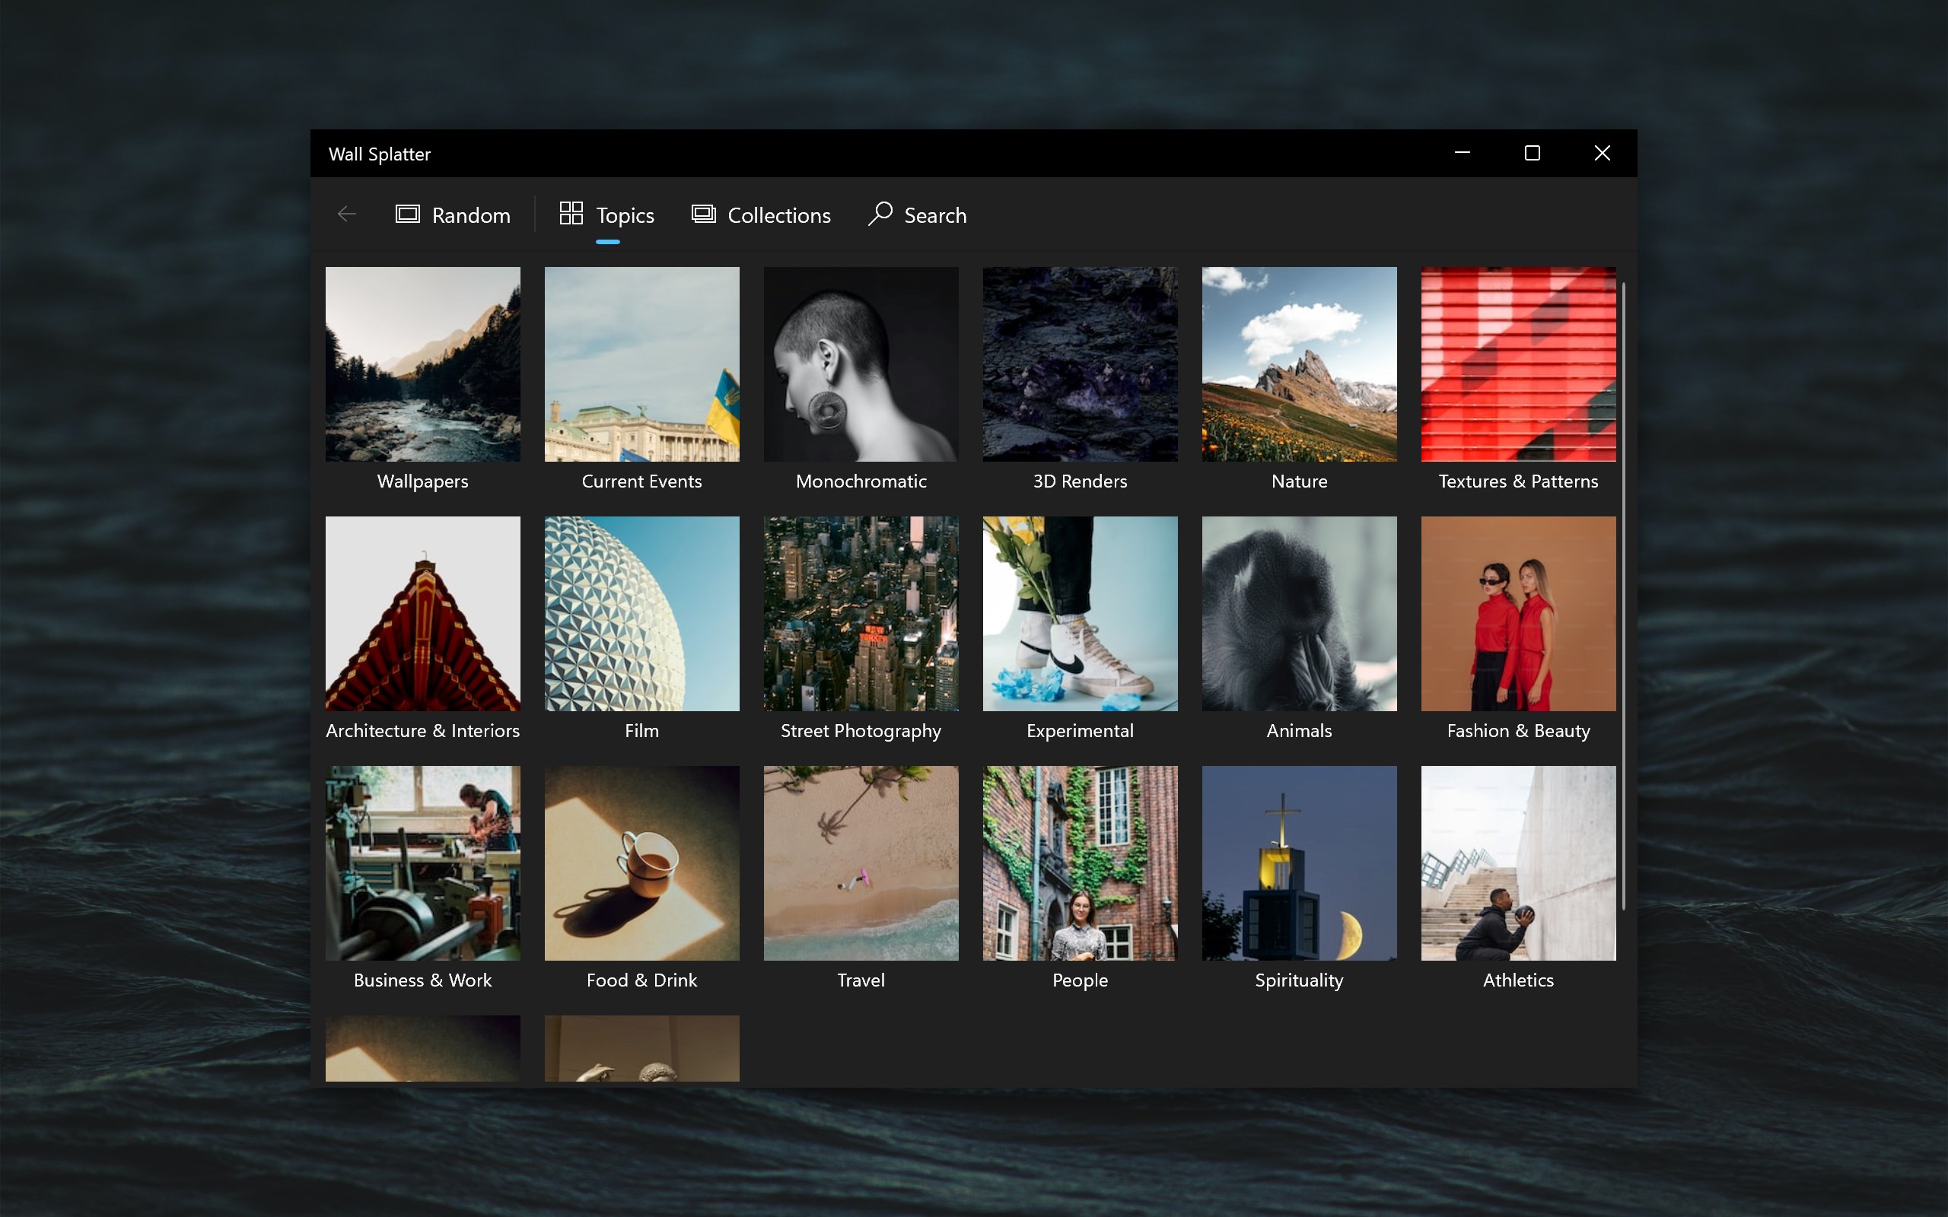Open the Random tab label
This screenshot has height=1217, width=1948.
pos(471,215)
